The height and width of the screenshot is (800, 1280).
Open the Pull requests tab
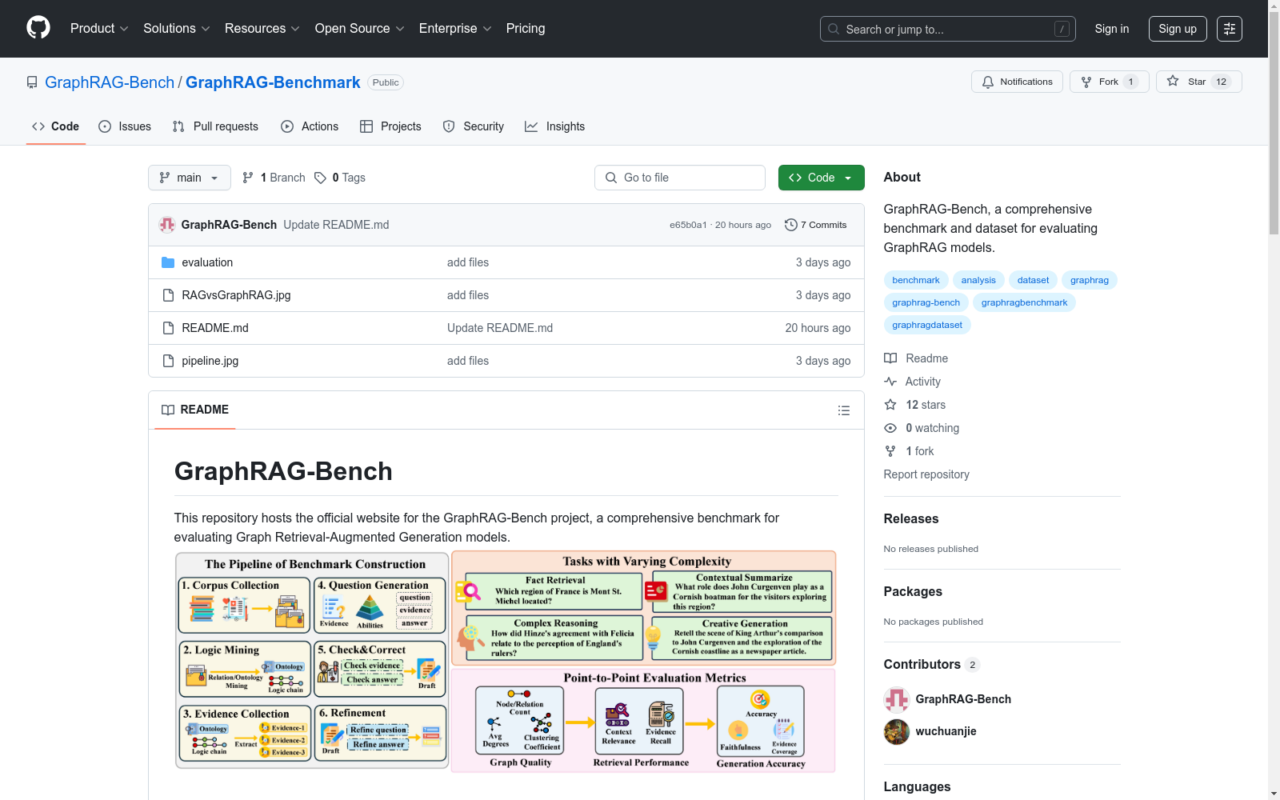coord(215,126)
